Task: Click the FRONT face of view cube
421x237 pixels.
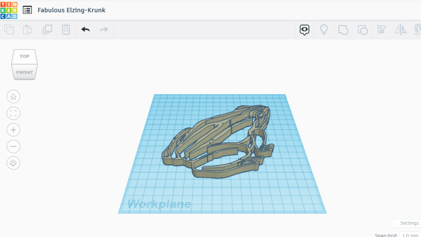Action: 25,72
